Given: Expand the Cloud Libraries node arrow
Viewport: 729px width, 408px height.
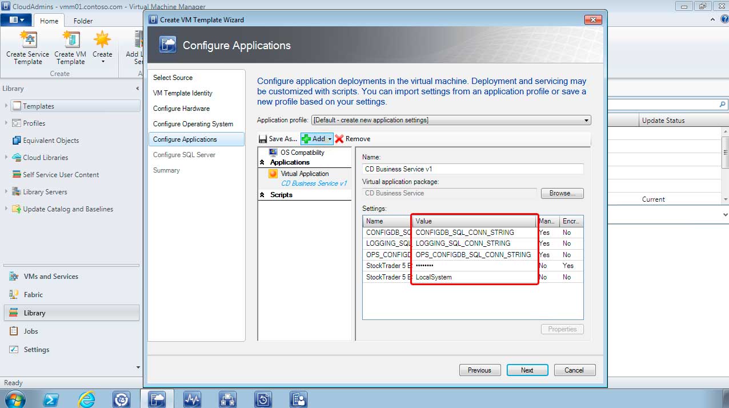Looking at the screenshot, I should [6, 157].
